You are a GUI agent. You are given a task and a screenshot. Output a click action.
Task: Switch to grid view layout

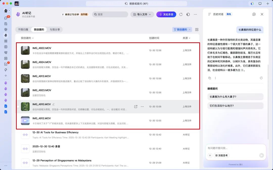click(x=197, y=30)
